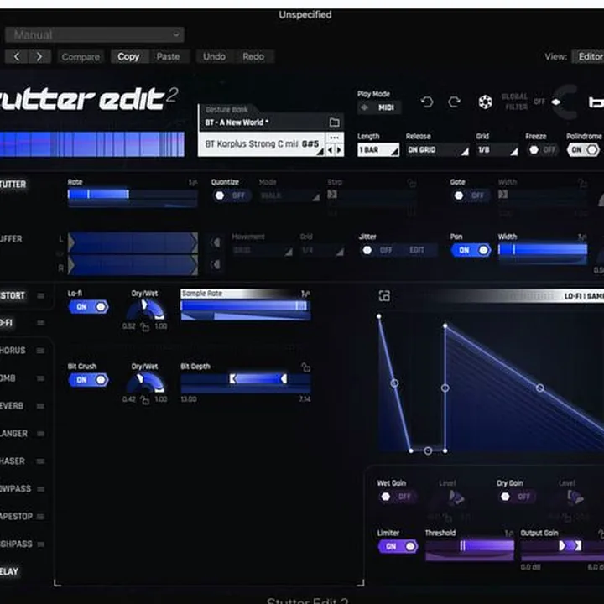The image size is (604, 604).
Task: Toggle the Gate switch on
Action: click(x=470, y=195)
